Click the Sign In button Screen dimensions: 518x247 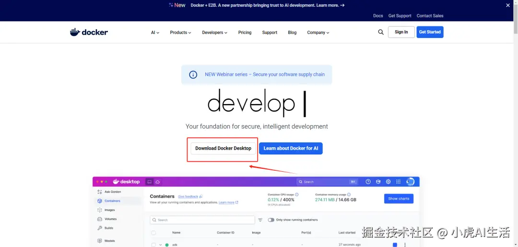(x=401, y=32)
